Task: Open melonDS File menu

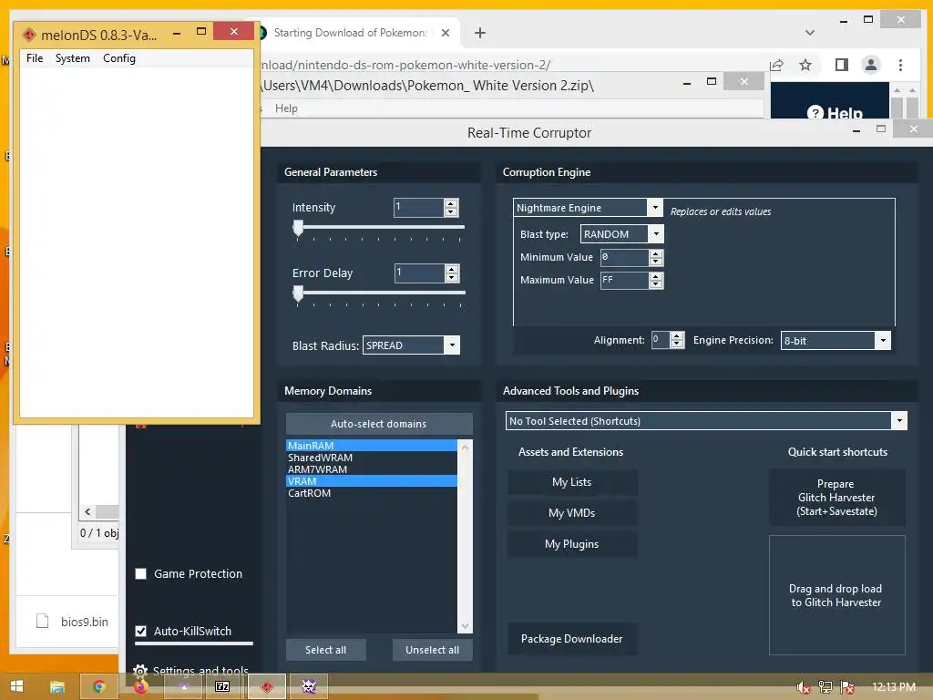Action: click(x=35, y=58)
